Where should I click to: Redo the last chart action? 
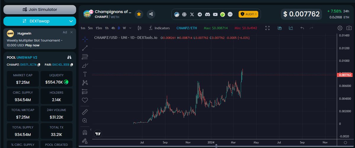(x=311, y=28)
